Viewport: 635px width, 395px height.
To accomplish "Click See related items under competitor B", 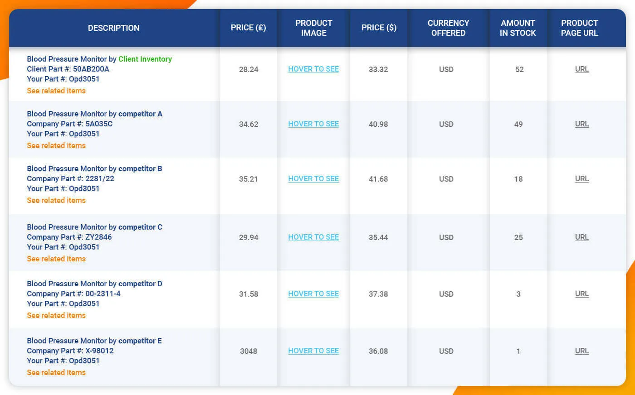I will [56, 200].
